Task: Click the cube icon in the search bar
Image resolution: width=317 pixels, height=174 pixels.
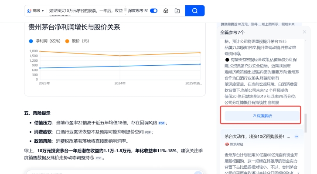Action: [166, 10]
